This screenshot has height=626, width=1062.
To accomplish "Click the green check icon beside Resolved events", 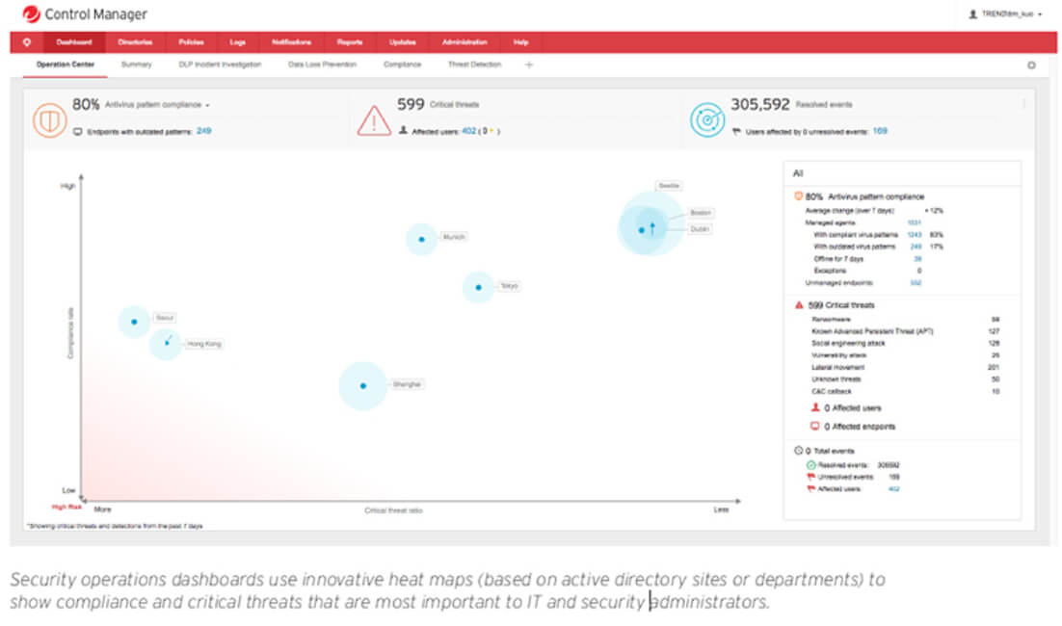I will [810, 465].
